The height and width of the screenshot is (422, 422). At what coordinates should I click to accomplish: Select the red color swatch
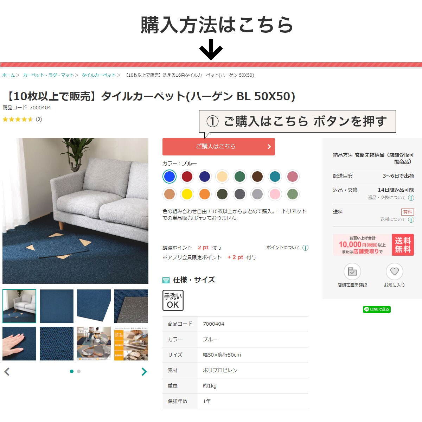[x=187, y=177]
